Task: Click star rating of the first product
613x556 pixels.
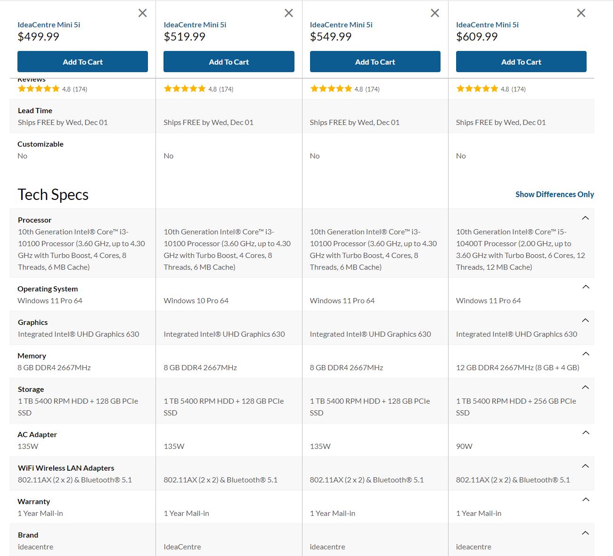Action: click(39, 89)
